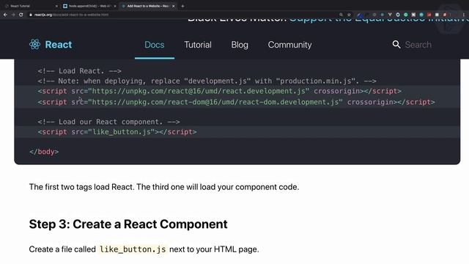Click the green circle extension icon
The image size is (469, 264).
(x=406, y=15)
